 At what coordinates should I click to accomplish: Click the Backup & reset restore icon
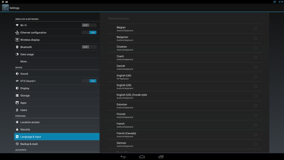pos(17,144)
